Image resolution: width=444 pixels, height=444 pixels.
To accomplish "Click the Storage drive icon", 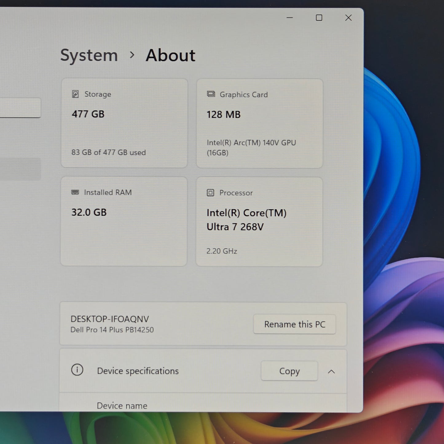I will pos(75,94).
